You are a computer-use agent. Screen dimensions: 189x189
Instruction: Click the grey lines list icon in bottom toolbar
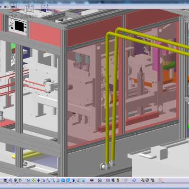(126, 180)
